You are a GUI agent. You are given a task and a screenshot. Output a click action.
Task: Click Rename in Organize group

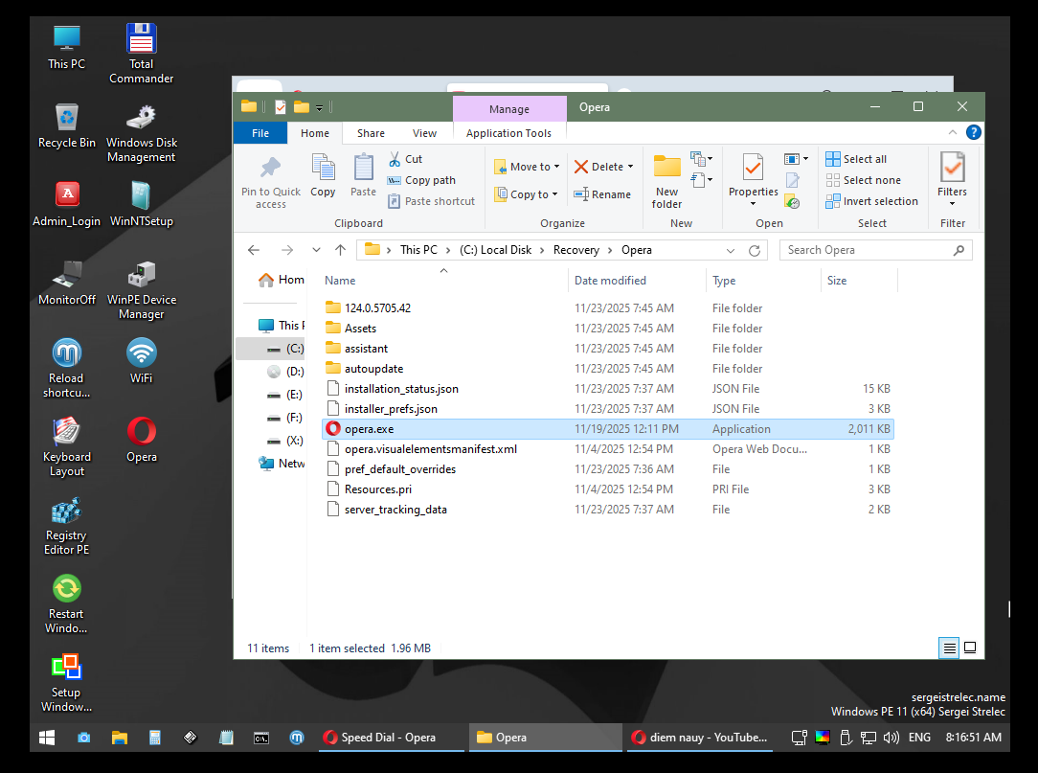click(x=602, y=194)
